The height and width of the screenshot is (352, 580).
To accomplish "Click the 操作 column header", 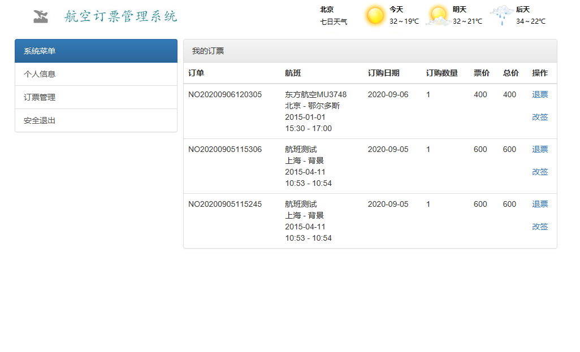I will point(540,73).
